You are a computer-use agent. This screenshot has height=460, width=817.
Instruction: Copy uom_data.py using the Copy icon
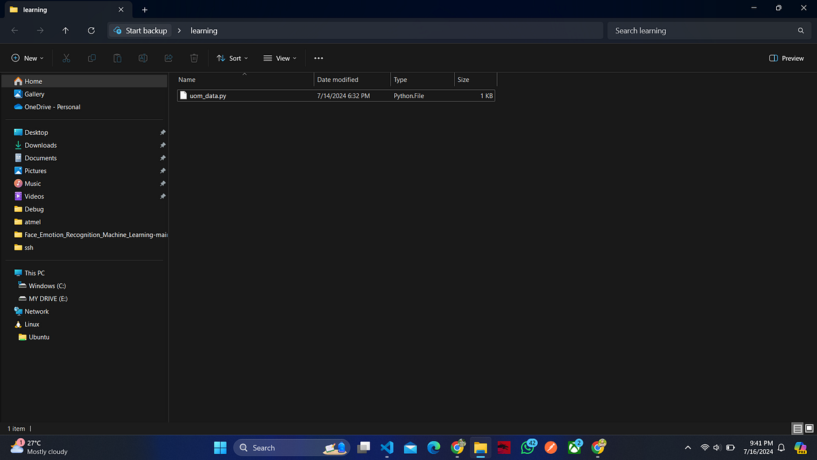91,58
